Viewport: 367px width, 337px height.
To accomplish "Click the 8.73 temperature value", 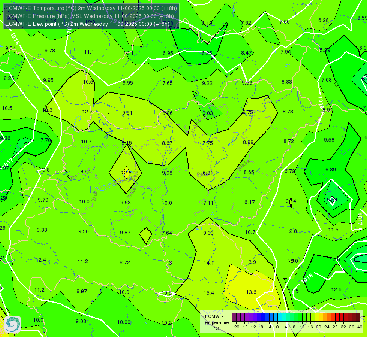I will [x=288, y=112].
